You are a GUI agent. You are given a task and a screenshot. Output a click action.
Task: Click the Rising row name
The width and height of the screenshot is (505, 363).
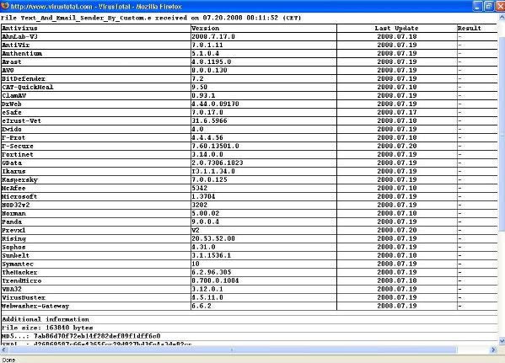13,238
